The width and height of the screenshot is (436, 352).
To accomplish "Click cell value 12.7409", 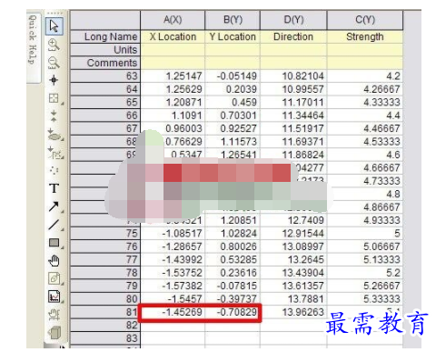I will [x=306, y=220].
